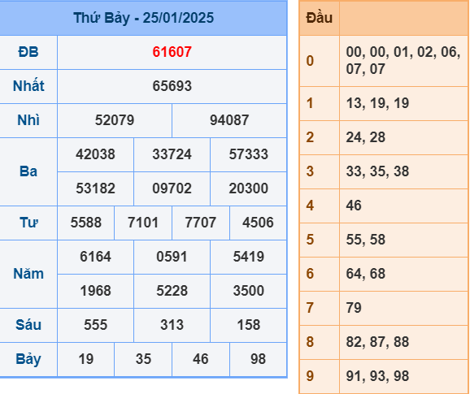Click number 19 in the Bảy row
The width and height of the screenshot is (470, 394).
(x=86, y=359)
